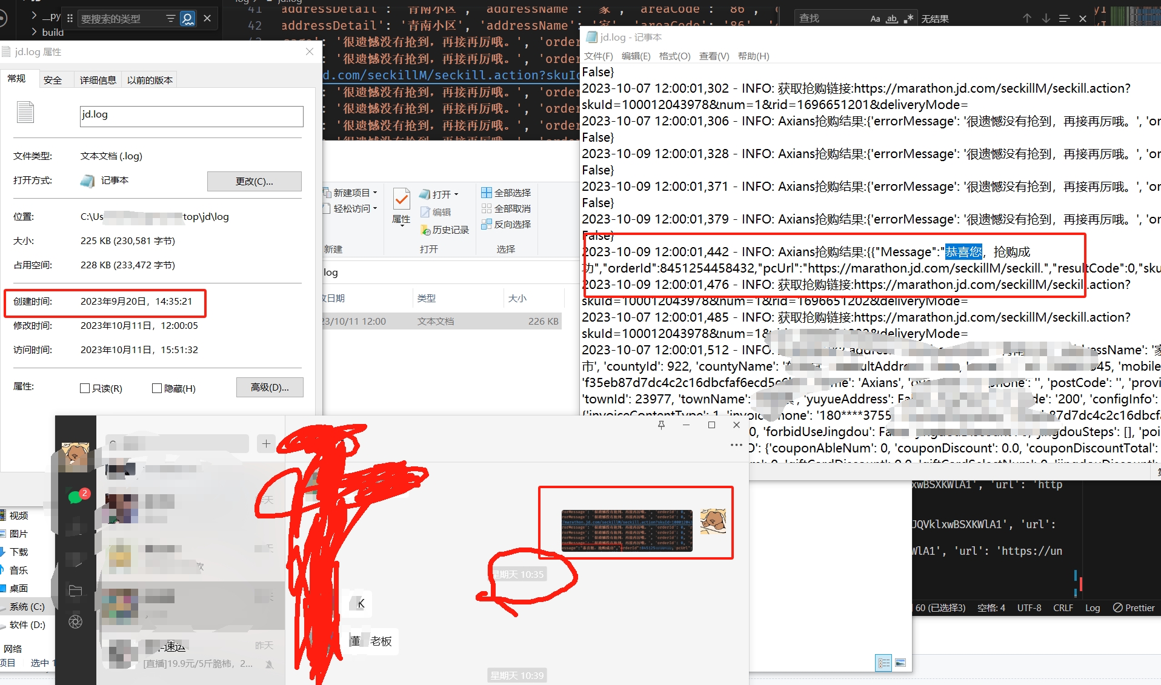Toggle find in selection icon

point(1064,19)
